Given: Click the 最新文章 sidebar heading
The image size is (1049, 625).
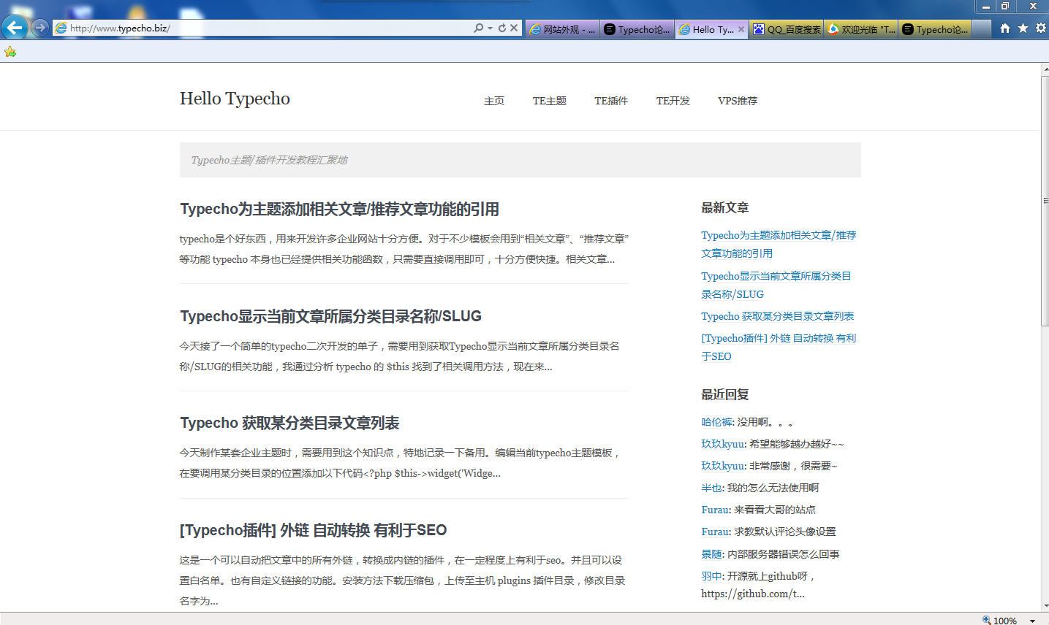Looking at the screenshot, I should 725,208.
